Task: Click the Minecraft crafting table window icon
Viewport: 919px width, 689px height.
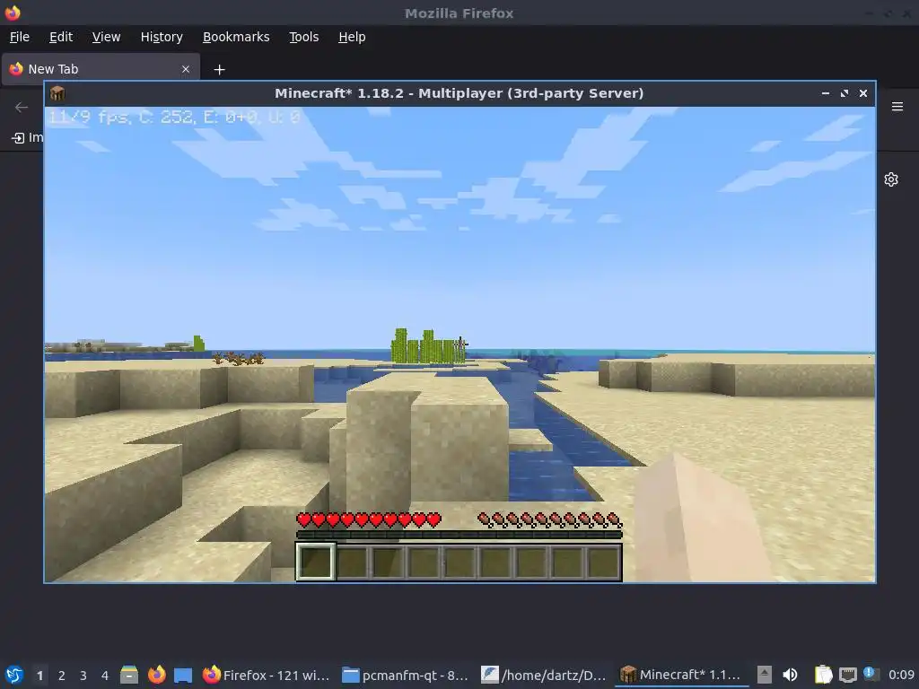Action: [x=57, y=93]
